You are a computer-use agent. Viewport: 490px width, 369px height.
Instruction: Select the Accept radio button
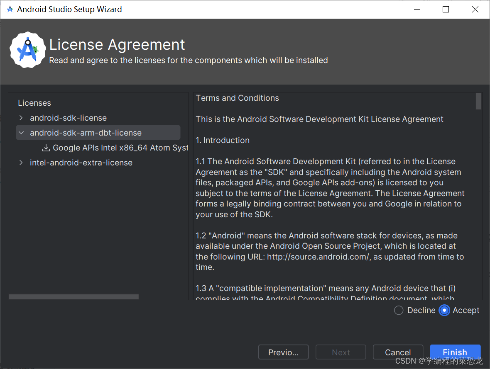click(x=444, y=311)
